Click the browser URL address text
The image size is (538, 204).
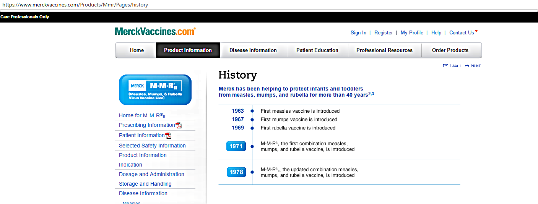click(x=75, y=5)
